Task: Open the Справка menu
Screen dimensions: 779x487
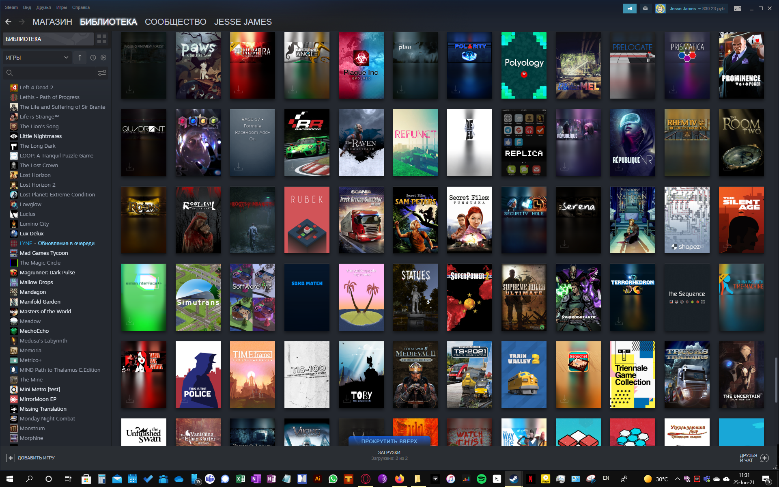Action: 81,7
